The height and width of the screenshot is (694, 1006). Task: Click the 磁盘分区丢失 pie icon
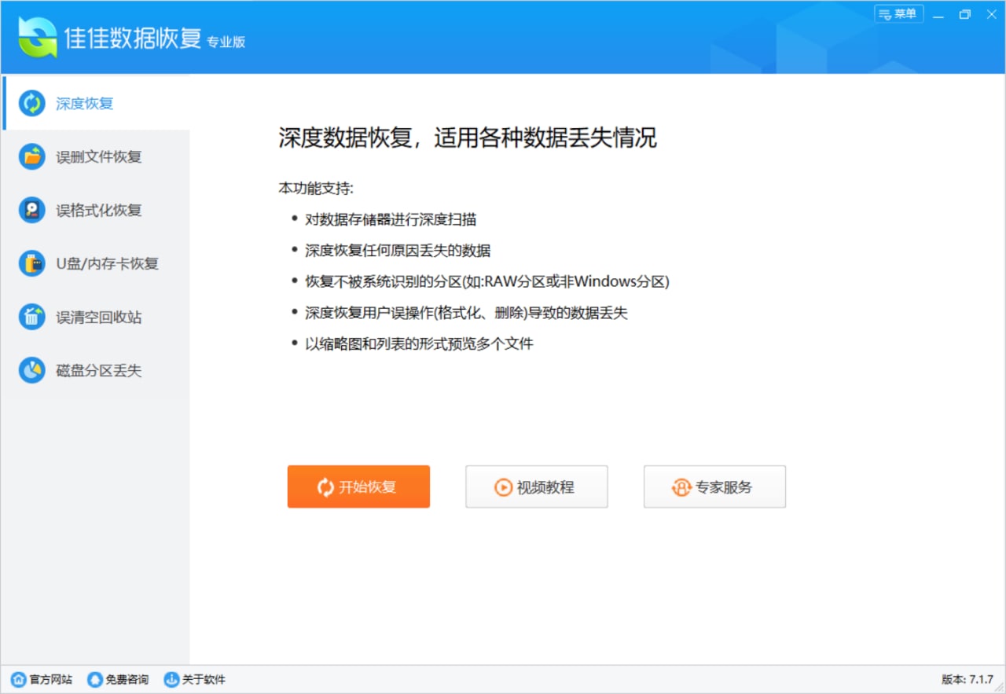(x=31, y=370)
